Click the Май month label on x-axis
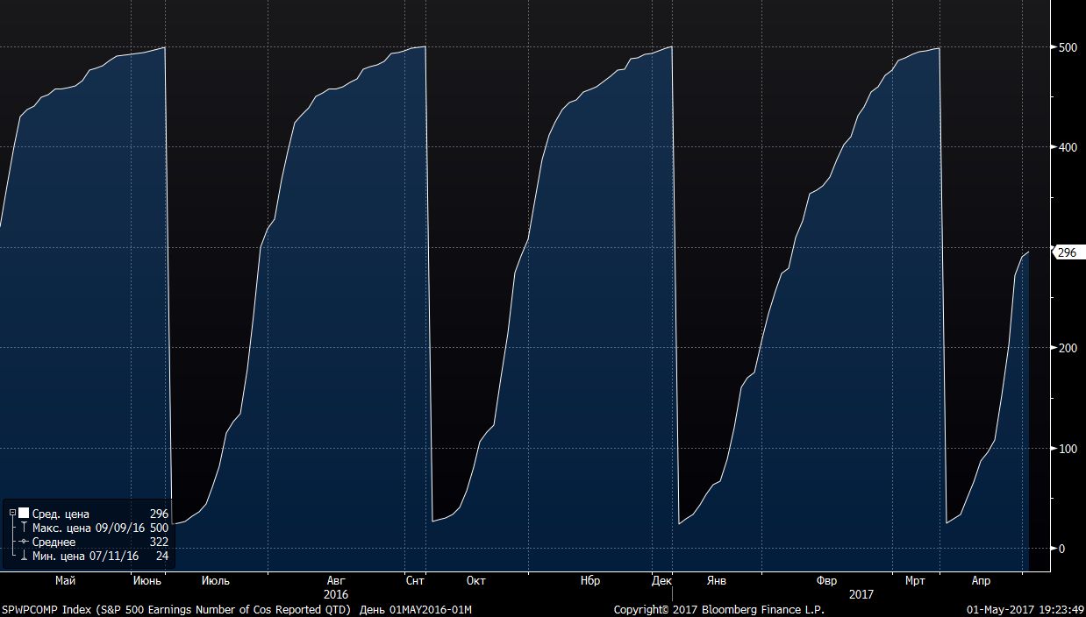The image size is (1086, 617). [65, 580]
